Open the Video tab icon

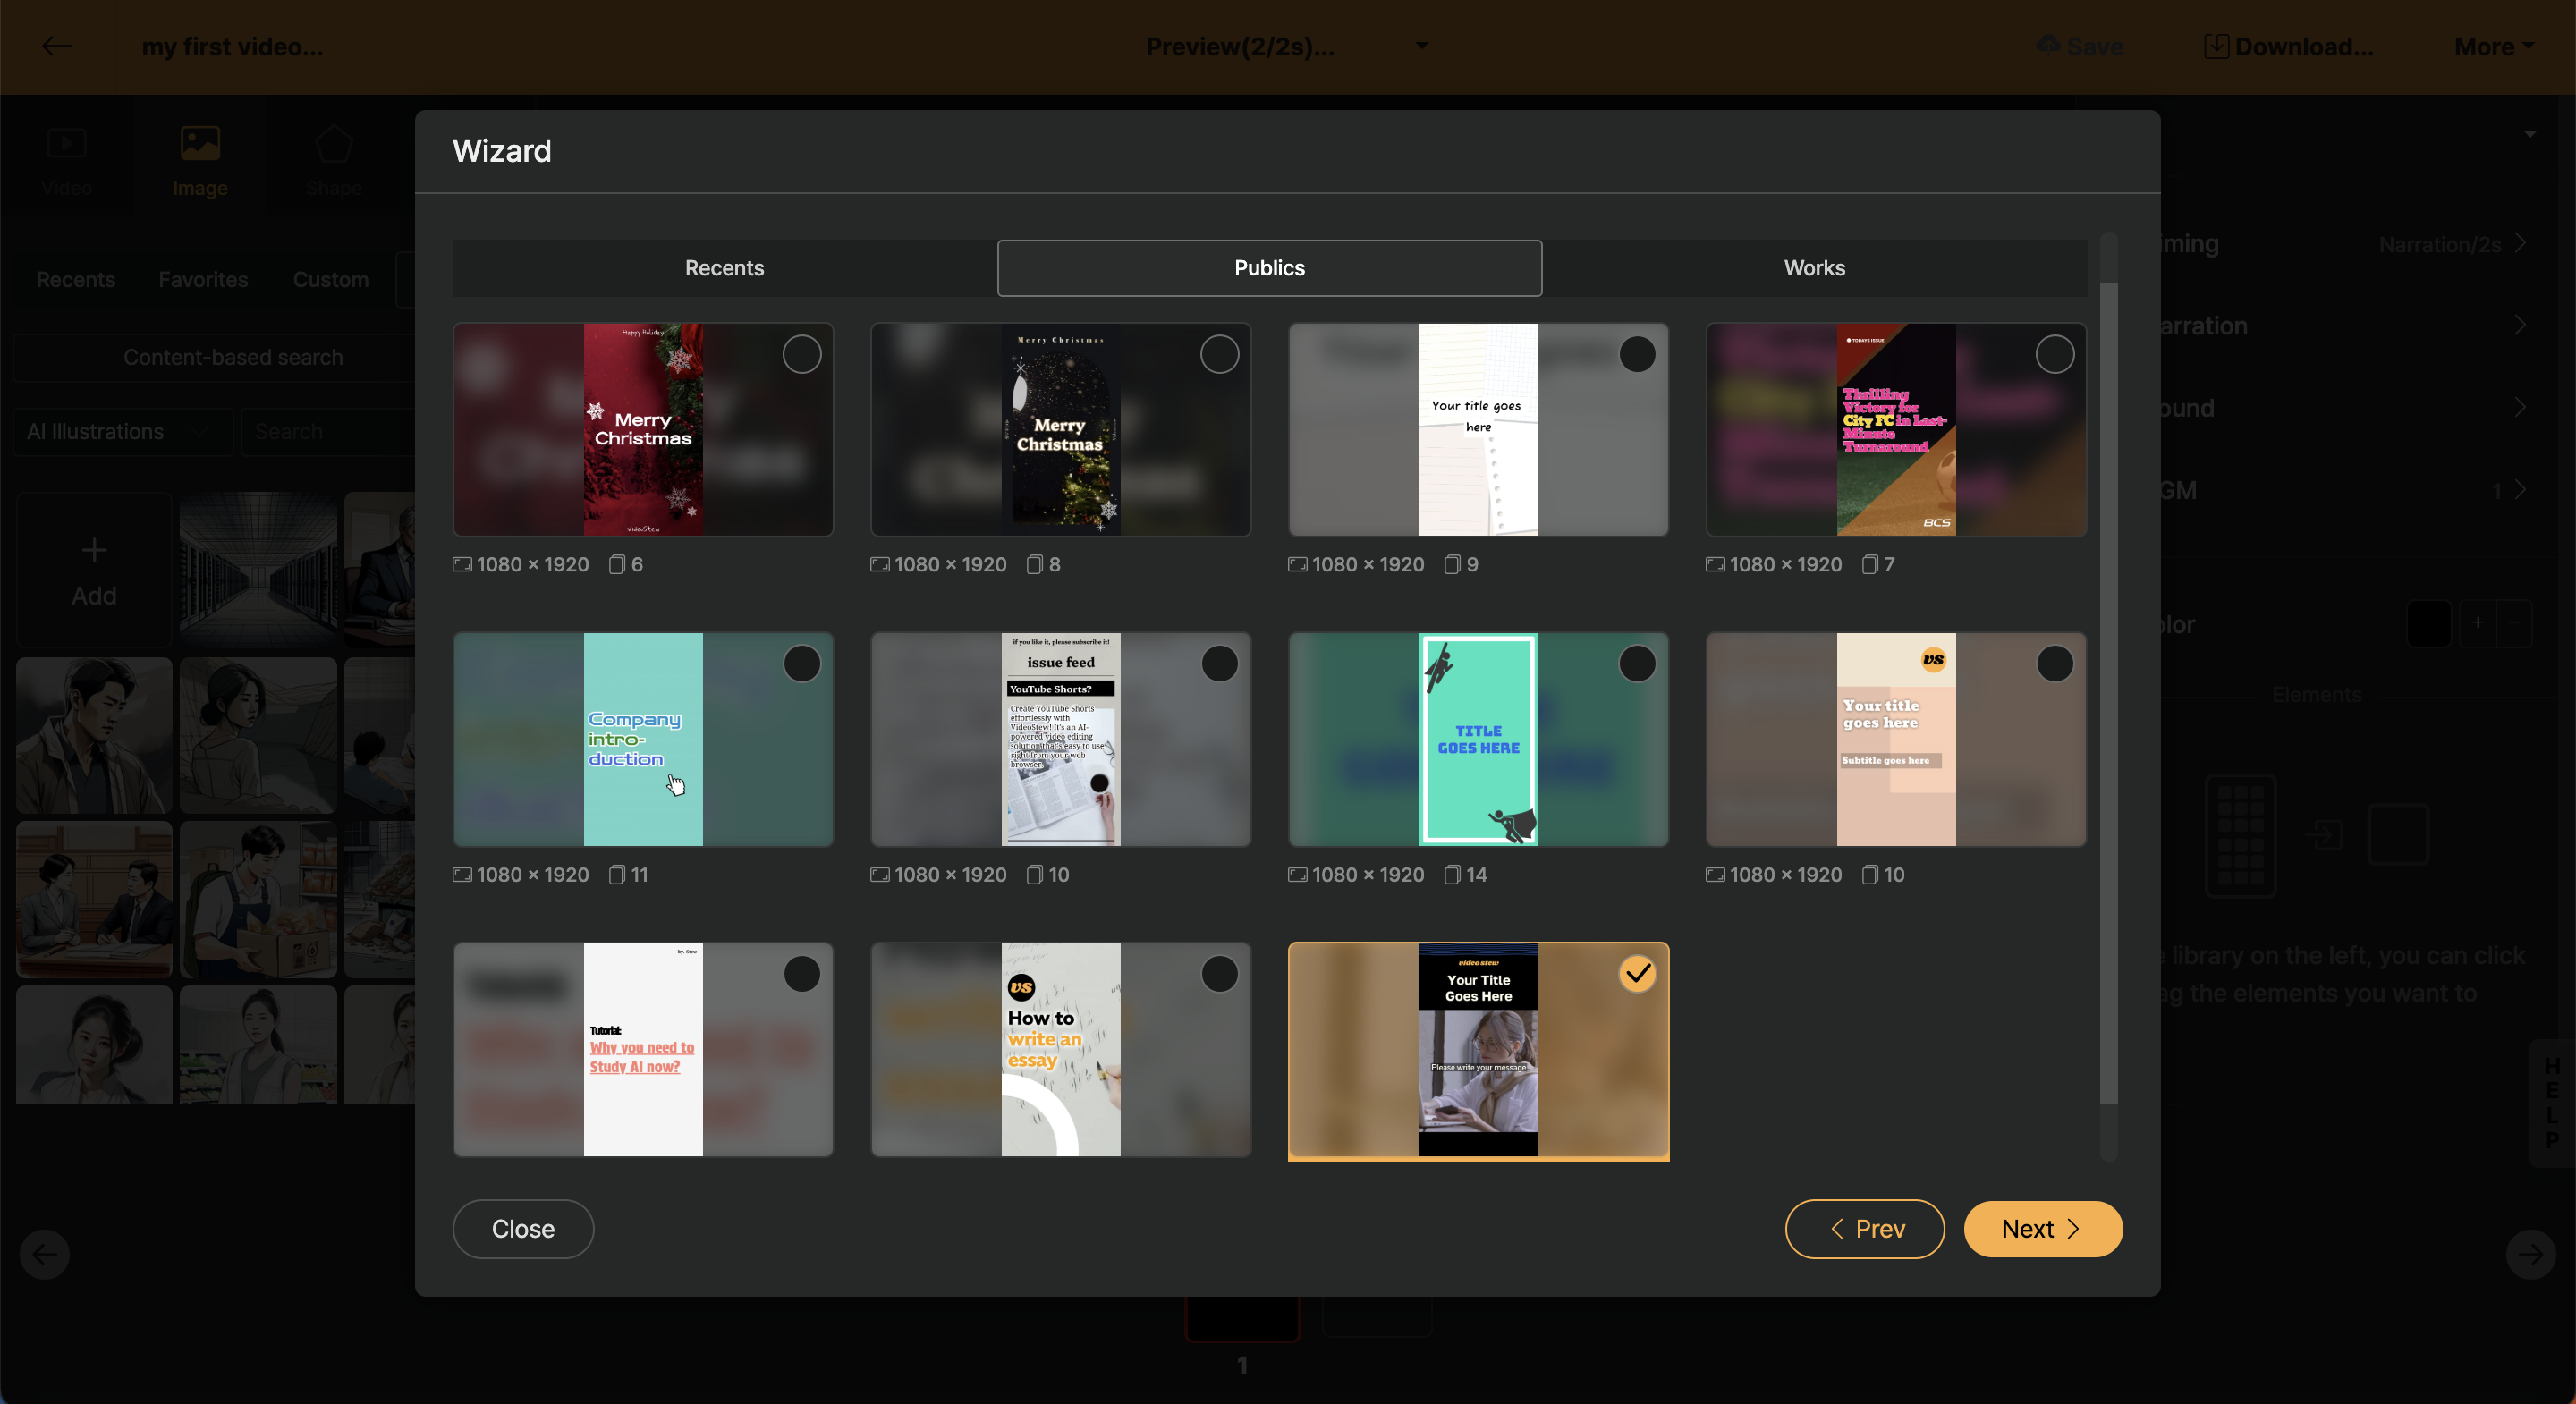(x=66, y=144)
